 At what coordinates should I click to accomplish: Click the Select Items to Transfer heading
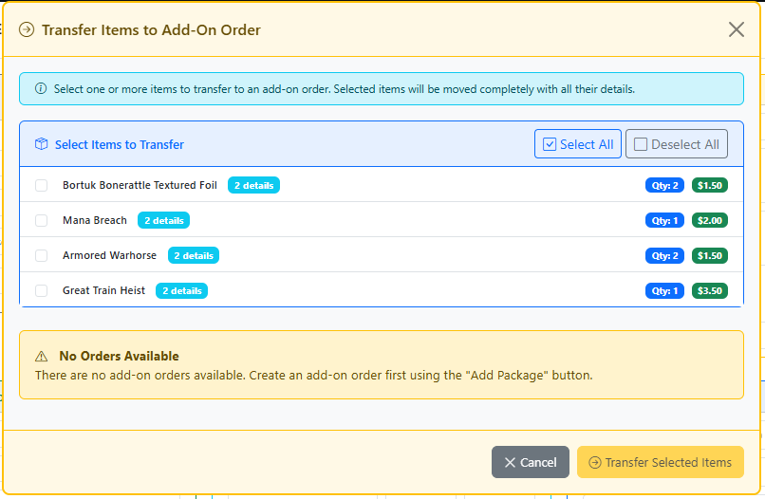119,144
